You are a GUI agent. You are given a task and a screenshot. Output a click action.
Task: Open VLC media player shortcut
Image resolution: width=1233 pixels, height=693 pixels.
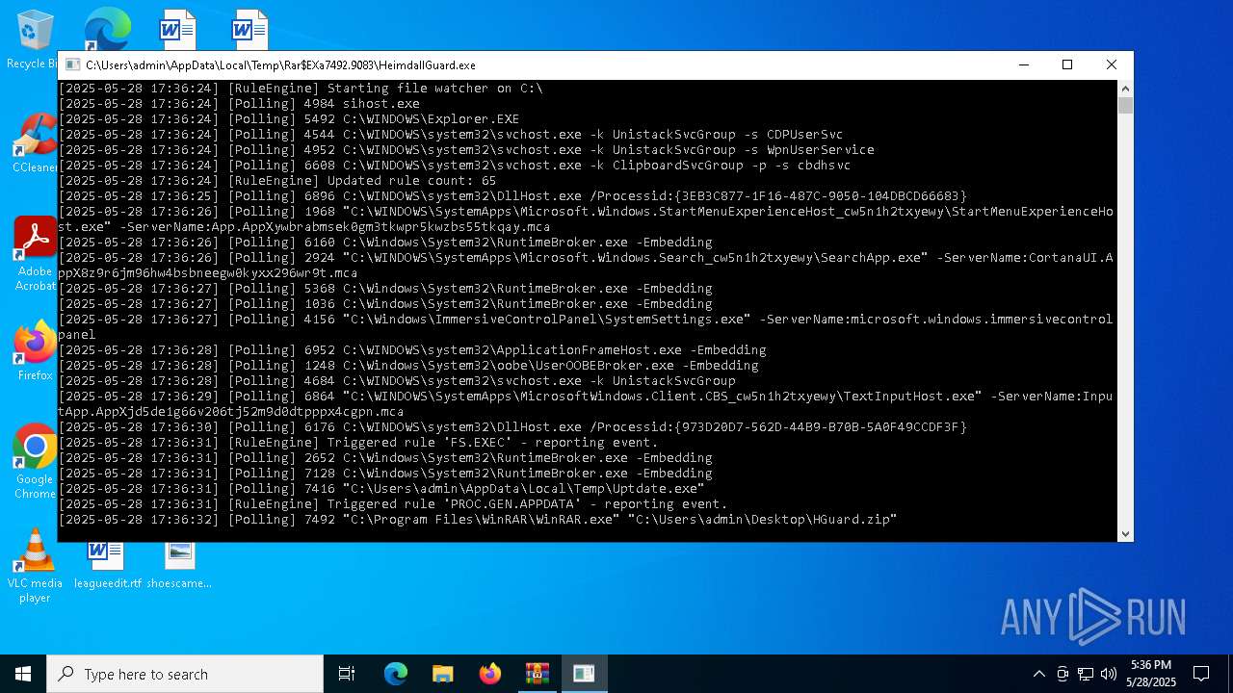click(35, 566)
